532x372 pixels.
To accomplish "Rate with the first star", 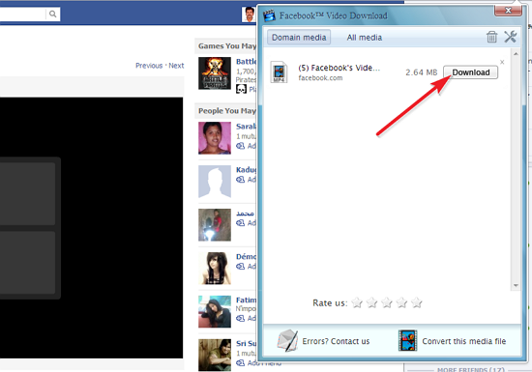I will [x=357, y=302].
